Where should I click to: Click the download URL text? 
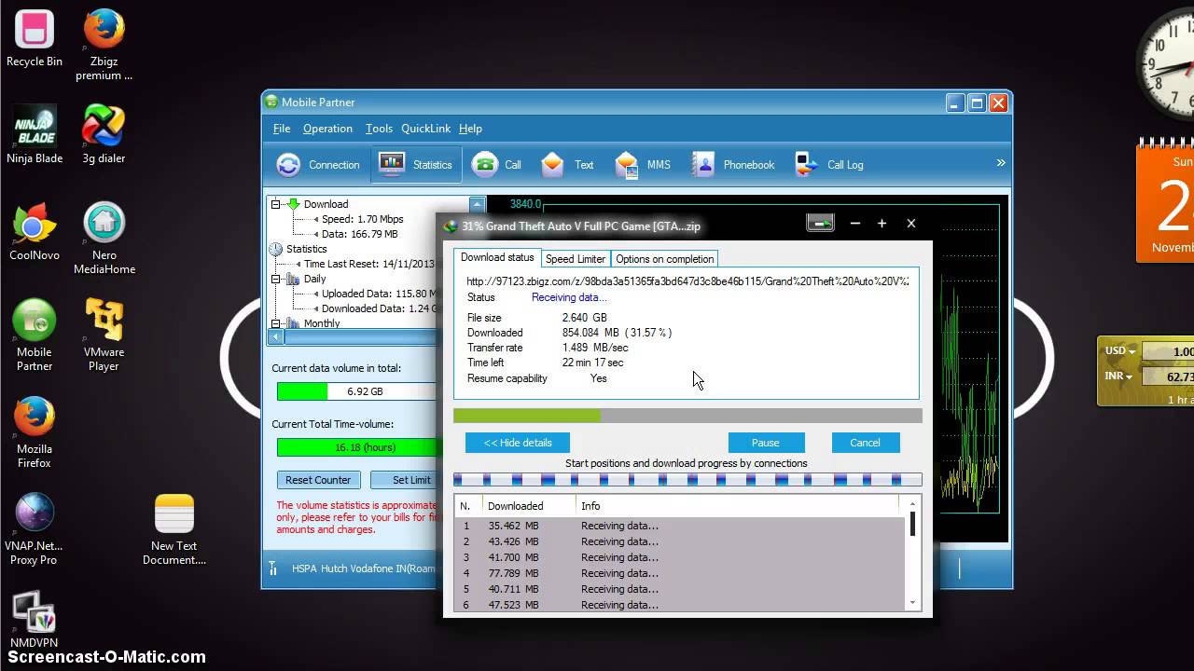point(687,281)
